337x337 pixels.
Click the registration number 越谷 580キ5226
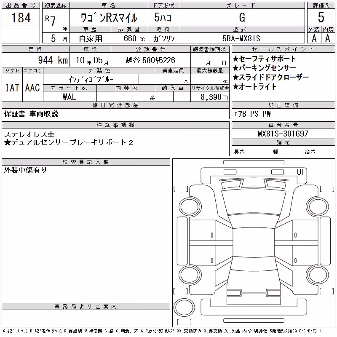[x=150, y=60]
